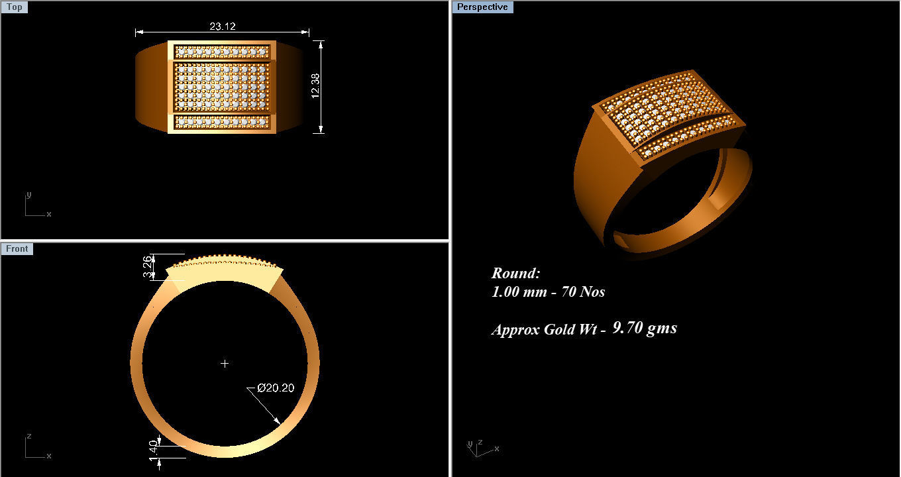Image resolution: width=901 pixels, height=477 pixels.
Task: Click the axis icon in Front viewport
Action: [x=38, y=447]
